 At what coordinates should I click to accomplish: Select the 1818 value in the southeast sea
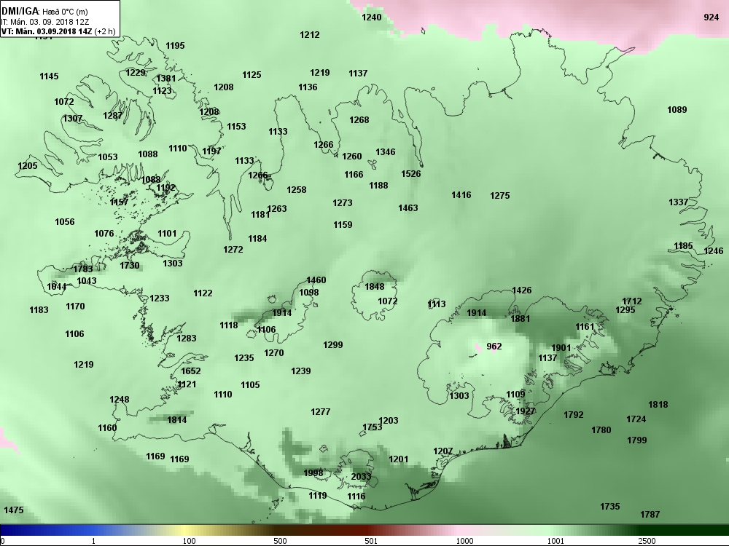(658, 405)
